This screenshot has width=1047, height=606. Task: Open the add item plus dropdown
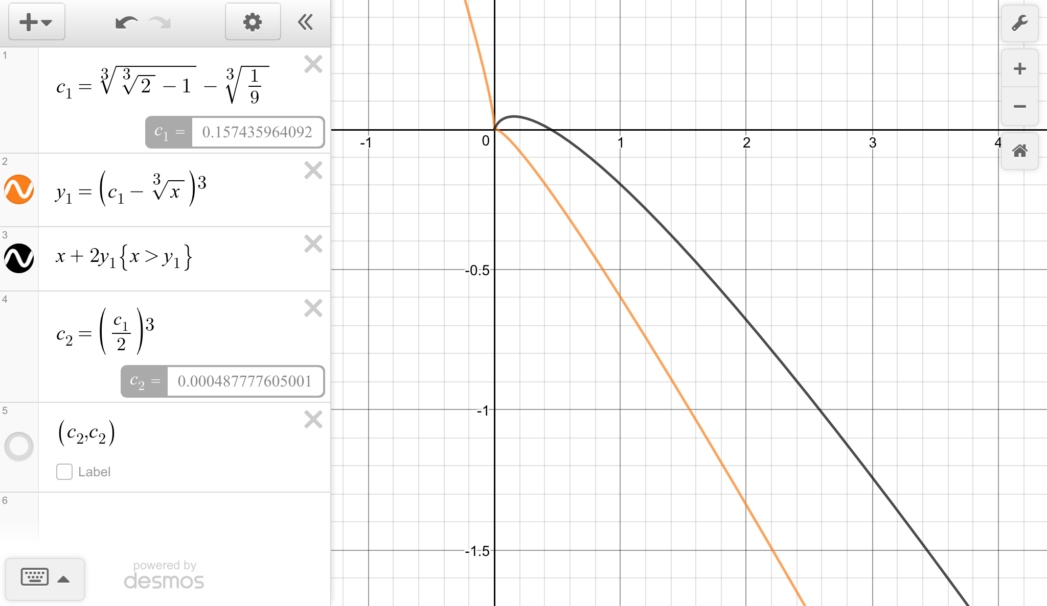36,22
